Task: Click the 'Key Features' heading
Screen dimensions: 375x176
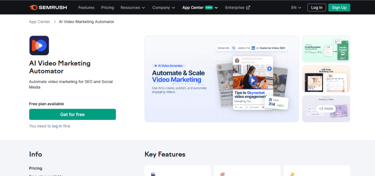Action: click(x=165, y=154)
